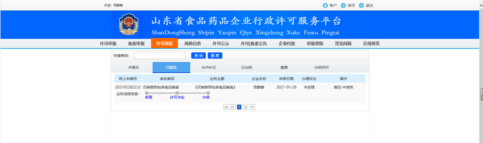Viewport: 483px width, 143px height.
Task: Open the 许可申报 menu
Action: coord(108,44)
